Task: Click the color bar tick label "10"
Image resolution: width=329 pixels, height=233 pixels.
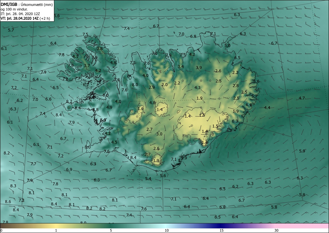Action: [x=166, y=231]
